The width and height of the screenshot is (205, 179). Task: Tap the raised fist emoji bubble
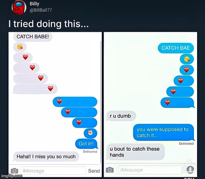[x=90, y=133]
